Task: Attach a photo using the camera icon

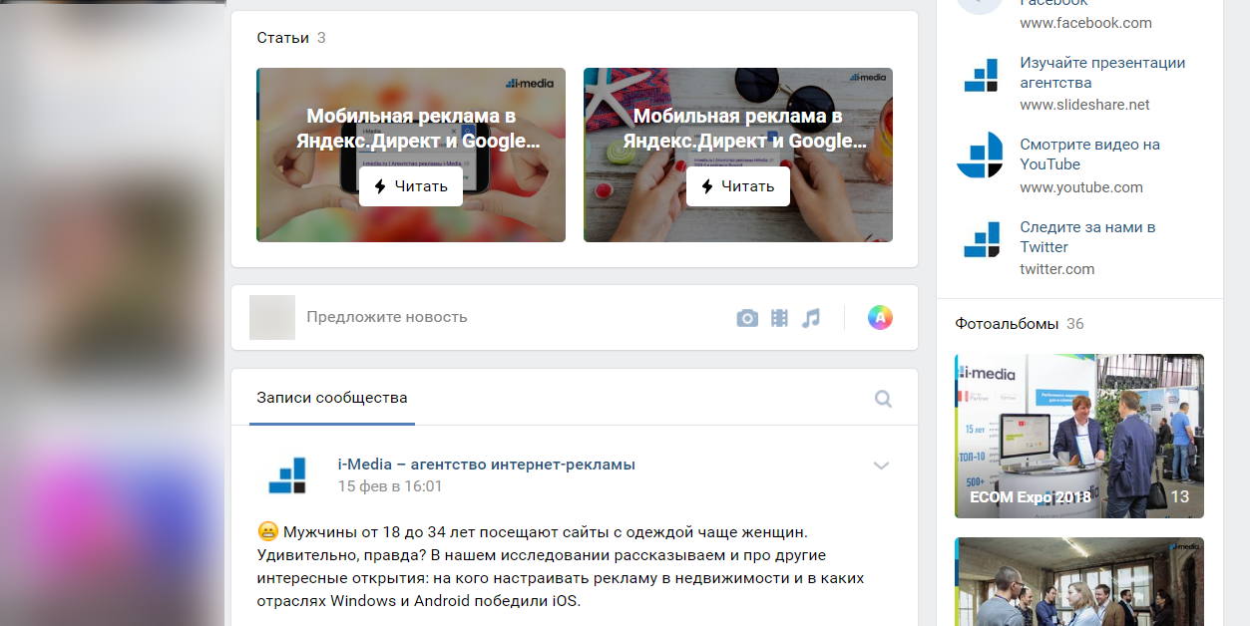Action: click(x=747, y=318)
